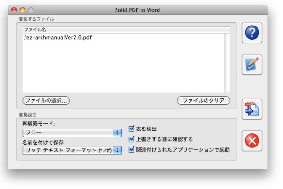Image resolution: width=283 pixels, height=189 pixels.
Task: Click the file list vertical scrollbar
Action: click(227, 61)
